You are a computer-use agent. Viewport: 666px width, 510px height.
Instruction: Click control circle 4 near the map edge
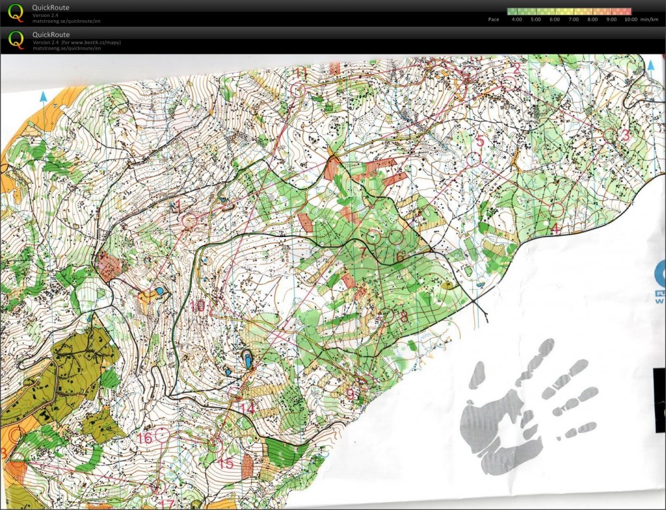(556, 210)
